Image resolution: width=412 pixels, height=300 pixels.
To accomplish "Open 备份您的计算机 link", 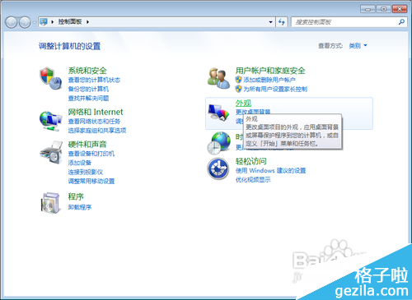I will coord(88,89).
